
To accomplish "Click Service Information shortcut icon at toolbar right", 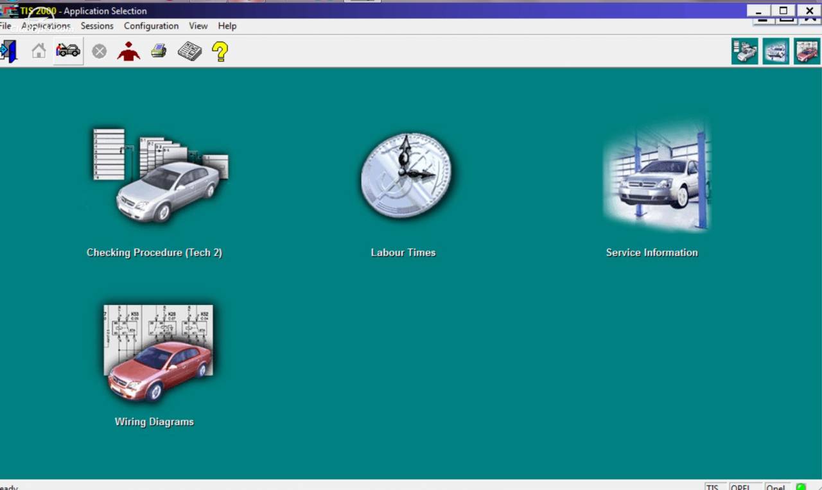I will 776,51.
